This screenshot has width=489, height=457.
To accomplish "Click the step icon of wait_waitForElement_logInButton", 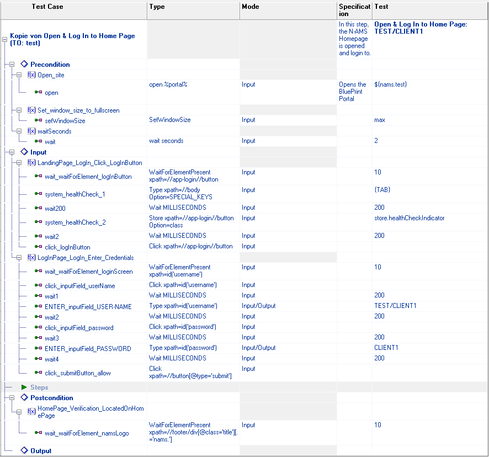I will point(39,176).
